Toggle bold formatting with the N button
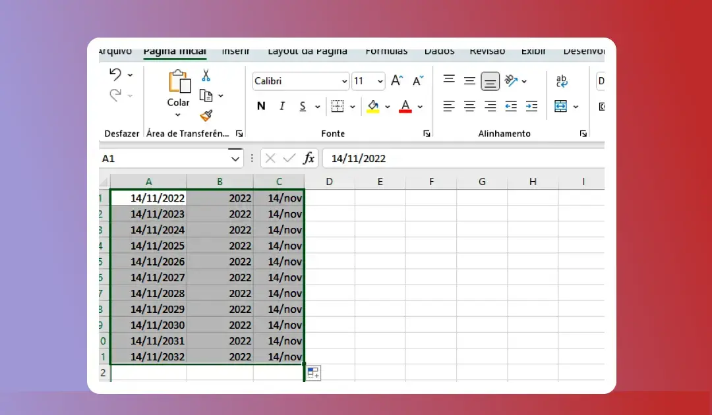 point(260,106)
